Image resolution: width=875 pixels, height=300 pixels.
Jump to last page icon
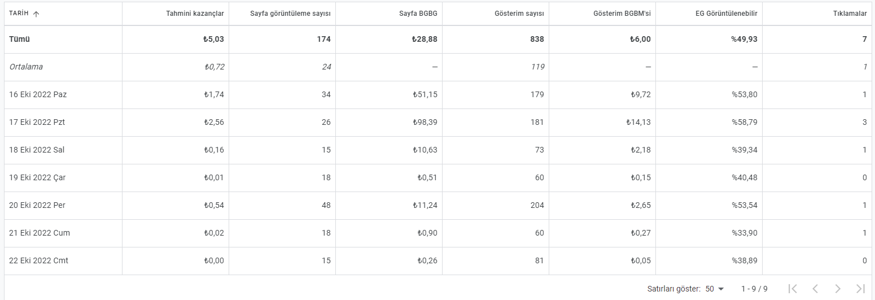coord(860,289)
